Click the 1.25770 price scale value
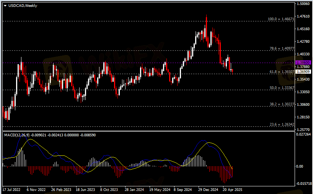 (303, 129)
